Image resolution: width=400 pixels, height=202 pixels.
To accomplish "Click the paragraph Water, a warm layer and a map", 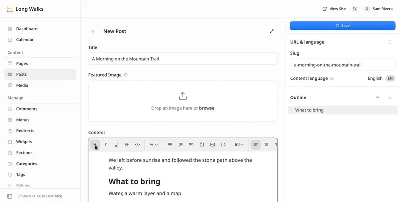I will [145, 193].
